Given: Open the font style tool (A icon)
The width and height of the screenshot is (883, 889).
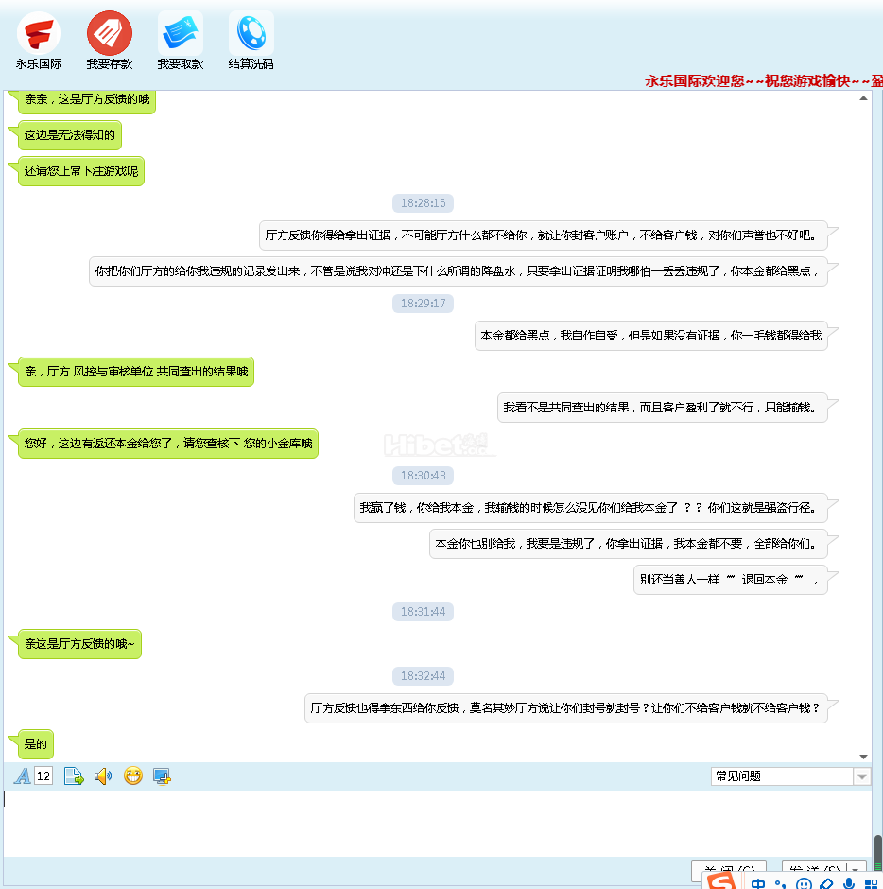Looking at the screenshot, I should [23, 776].
